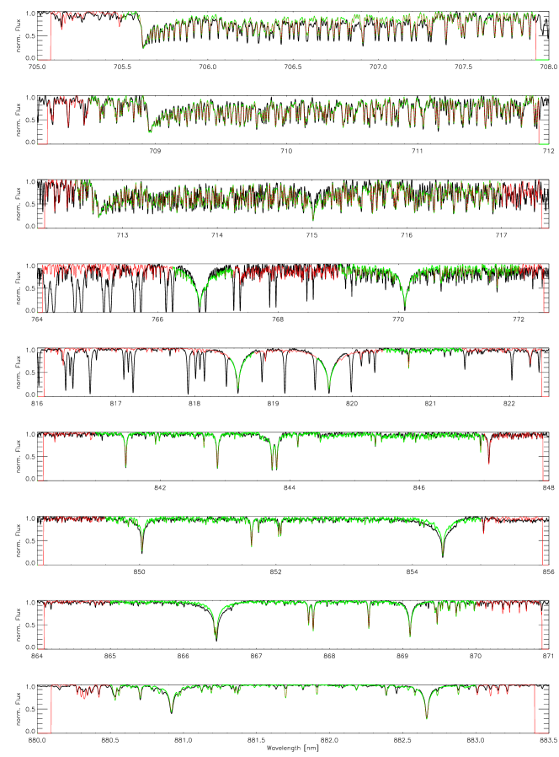The image size is (559, 757).
Task: Click the 820 axis label
Action: (x=352, y=404)
